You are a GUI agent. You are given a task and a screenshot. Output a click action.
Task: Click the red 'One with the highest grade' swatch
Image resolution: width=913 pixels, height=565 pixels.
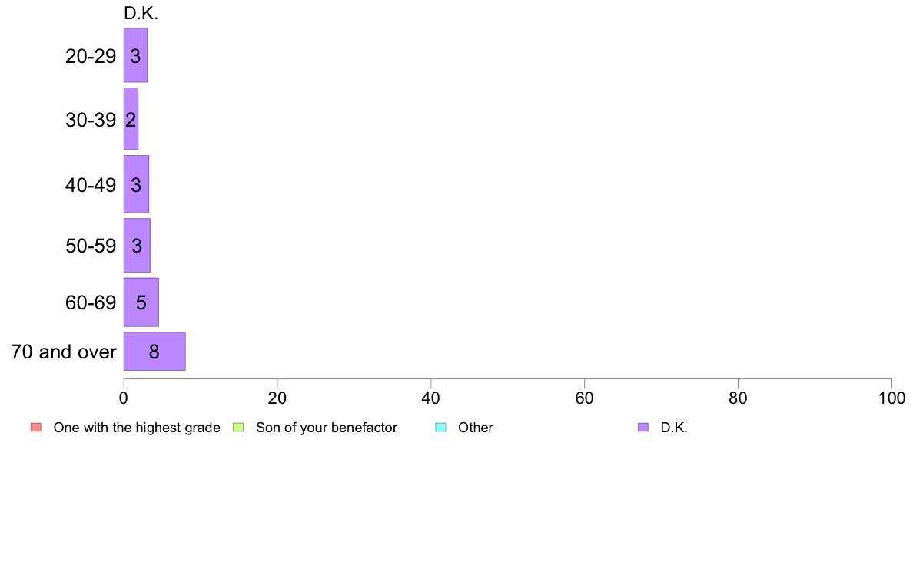pyautogui.click(x=36, y=427)
